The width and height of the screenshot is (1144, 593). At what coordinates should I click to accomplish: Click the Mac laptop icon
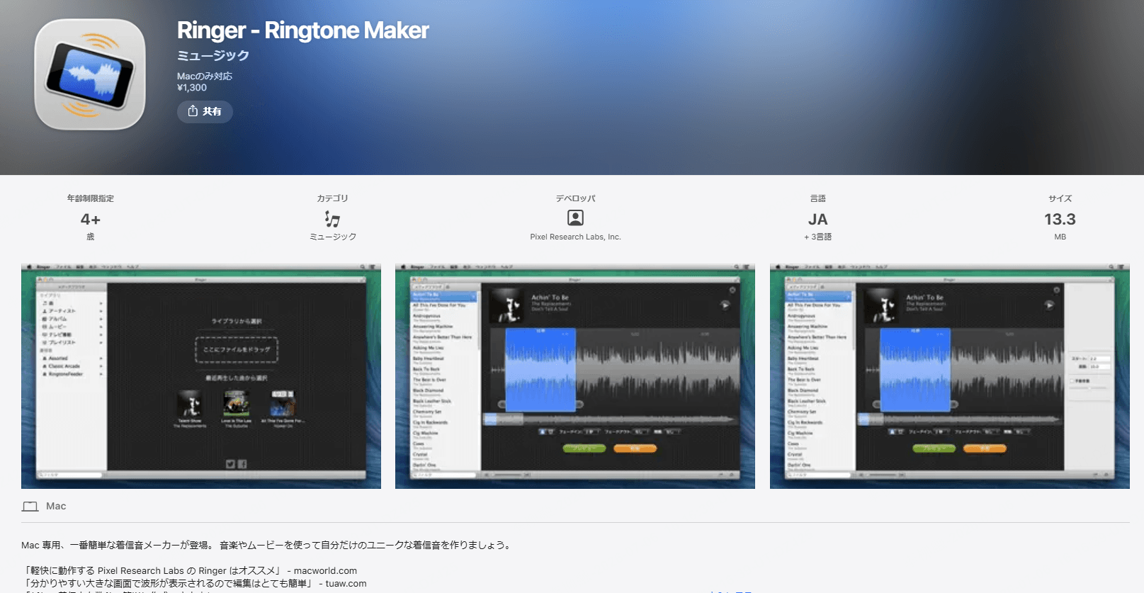[30, 507]
